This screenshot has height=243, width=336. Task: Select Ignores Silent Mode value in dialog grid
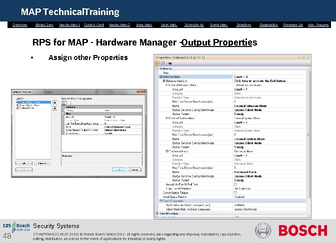click(x=122, y=130)
